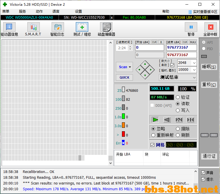Open the 2048 block size dropdown
This screenshot has height=194, width=220.
coord(194,63)
